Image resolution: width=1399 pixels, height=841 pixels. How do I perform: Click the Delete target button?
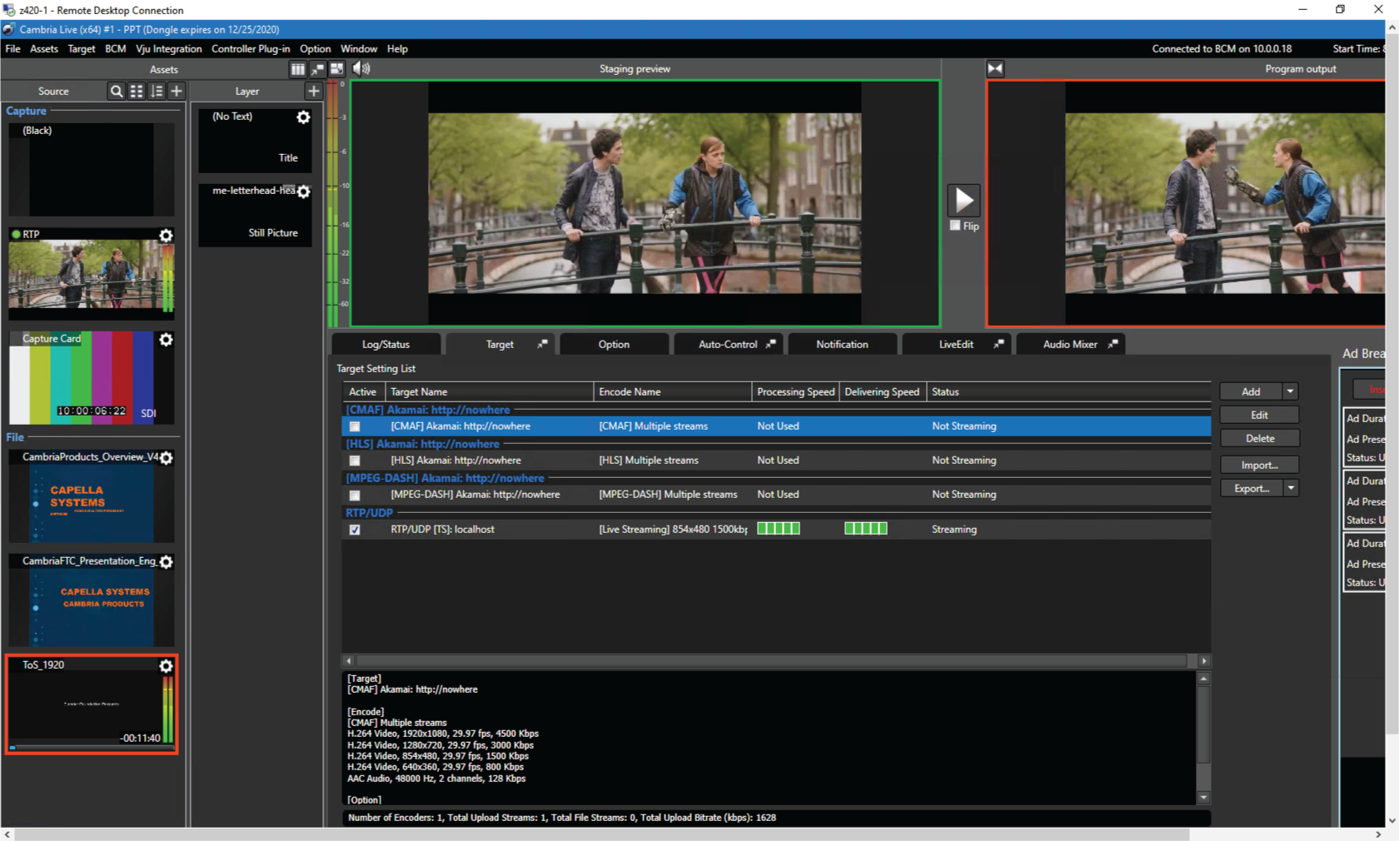click(1259, 438)
